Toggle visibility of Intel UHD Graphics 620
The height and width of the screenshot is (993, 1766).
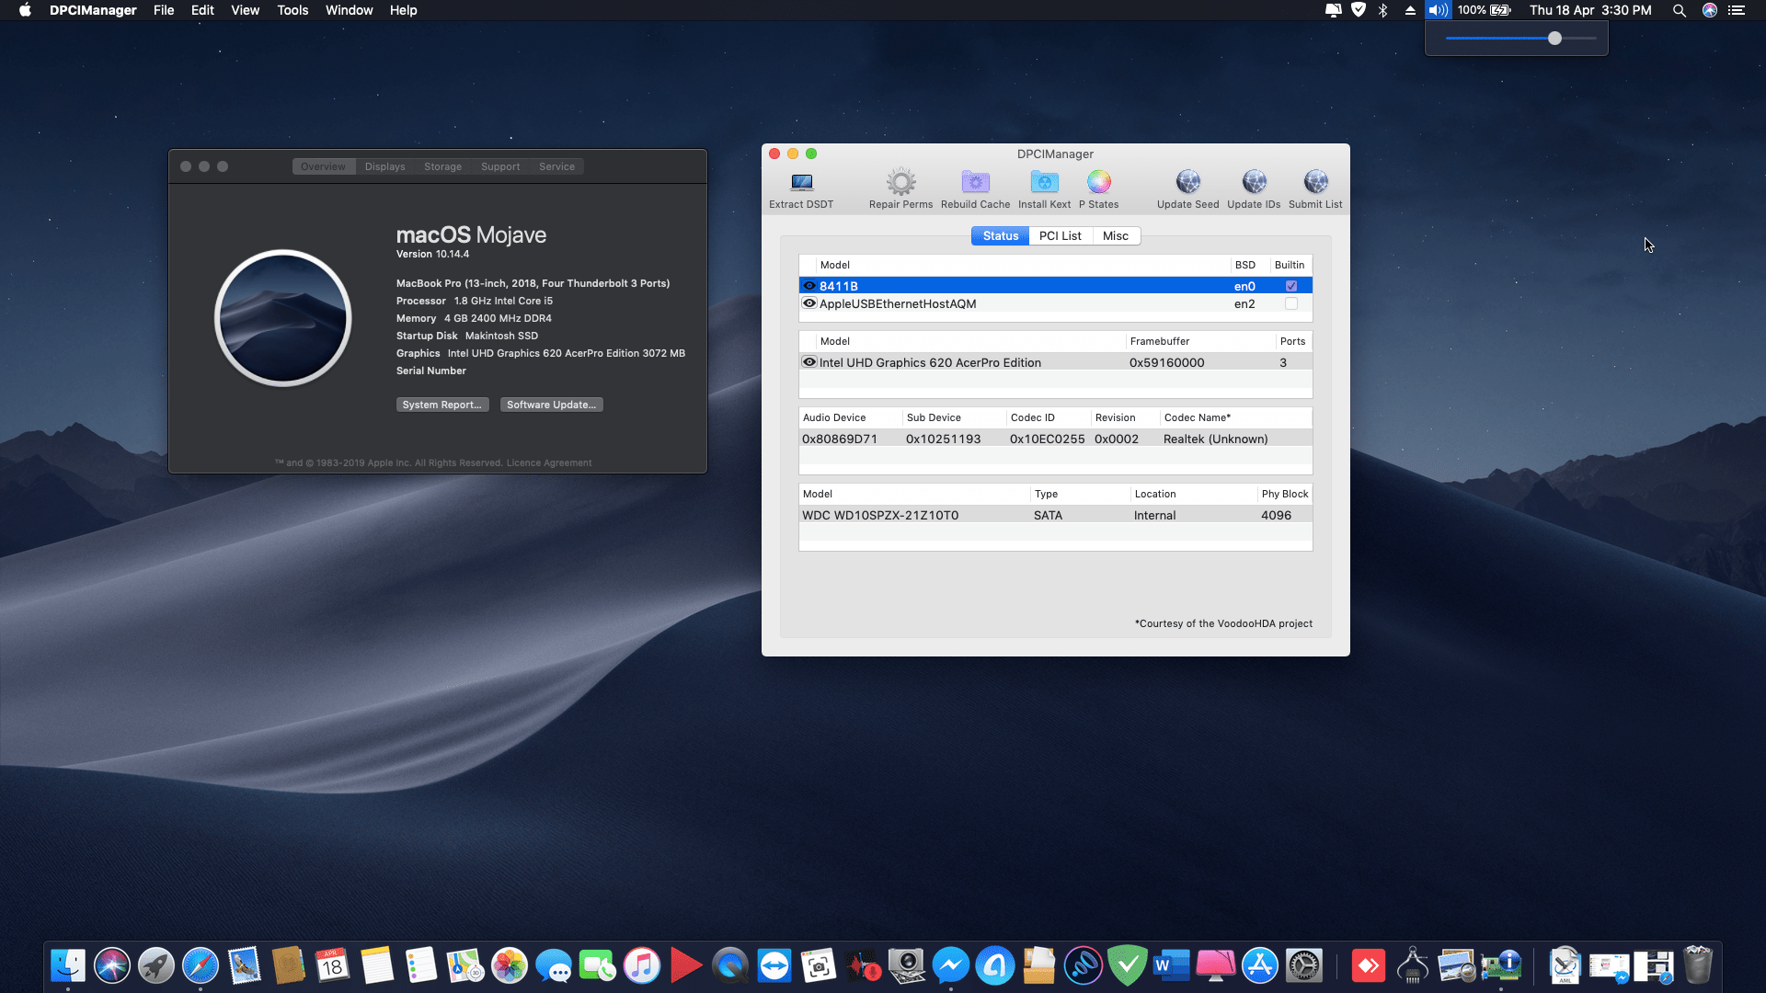pos(808,362)
